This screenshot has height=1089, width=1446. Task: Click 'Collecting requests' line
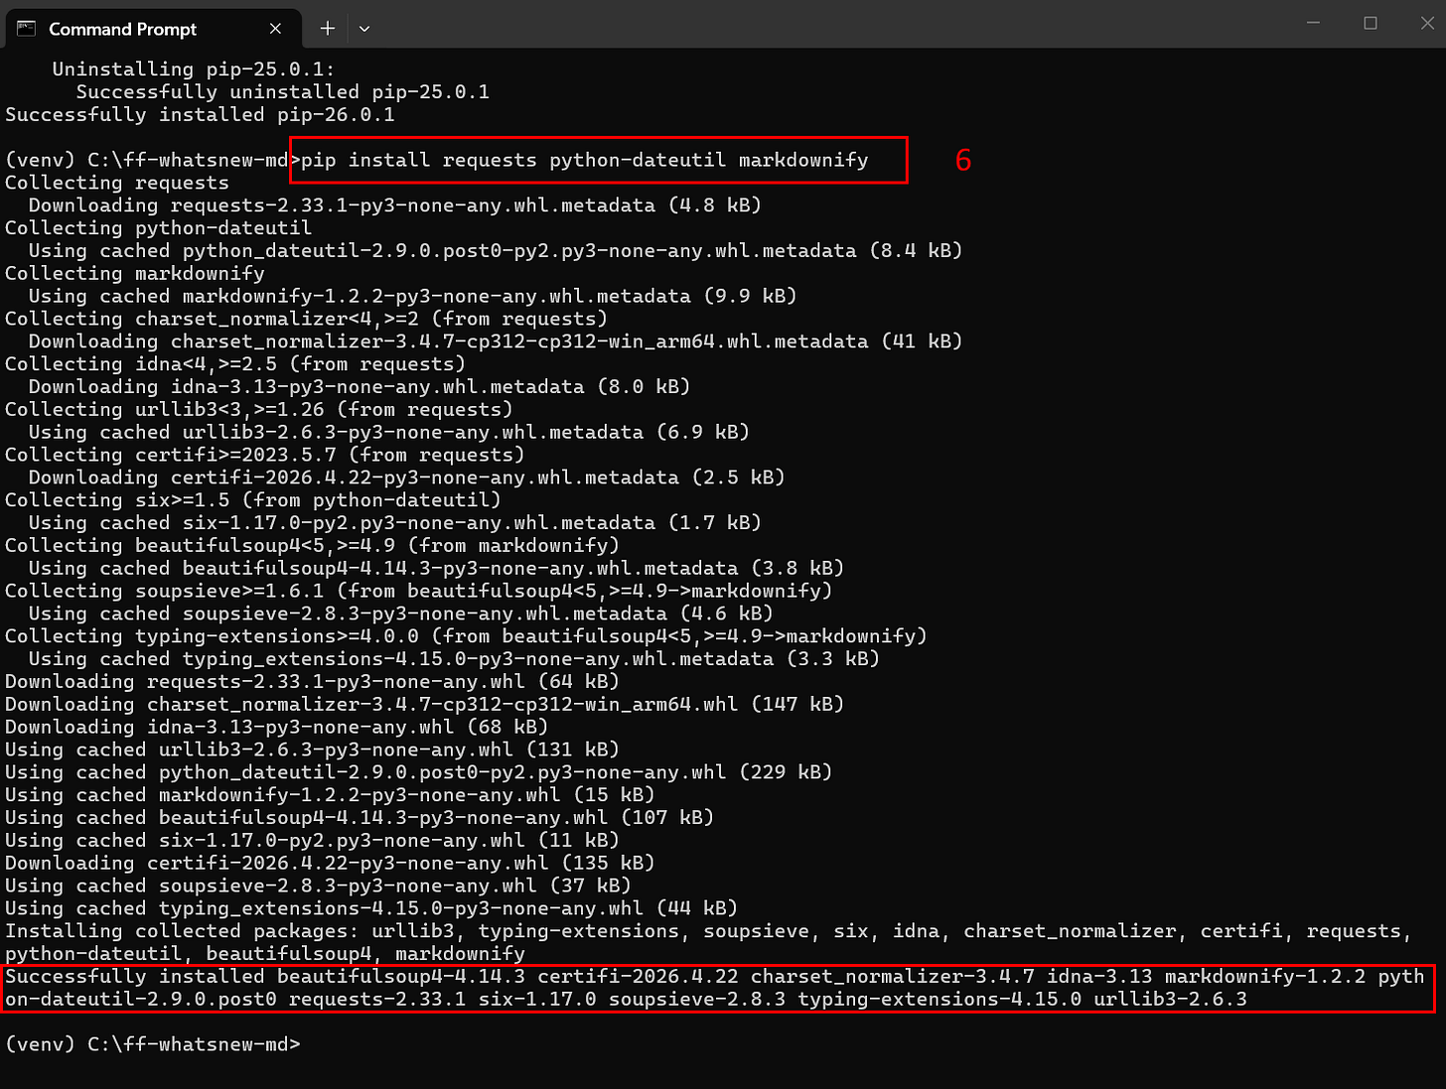pyautogui.click(x=117, y=183)
